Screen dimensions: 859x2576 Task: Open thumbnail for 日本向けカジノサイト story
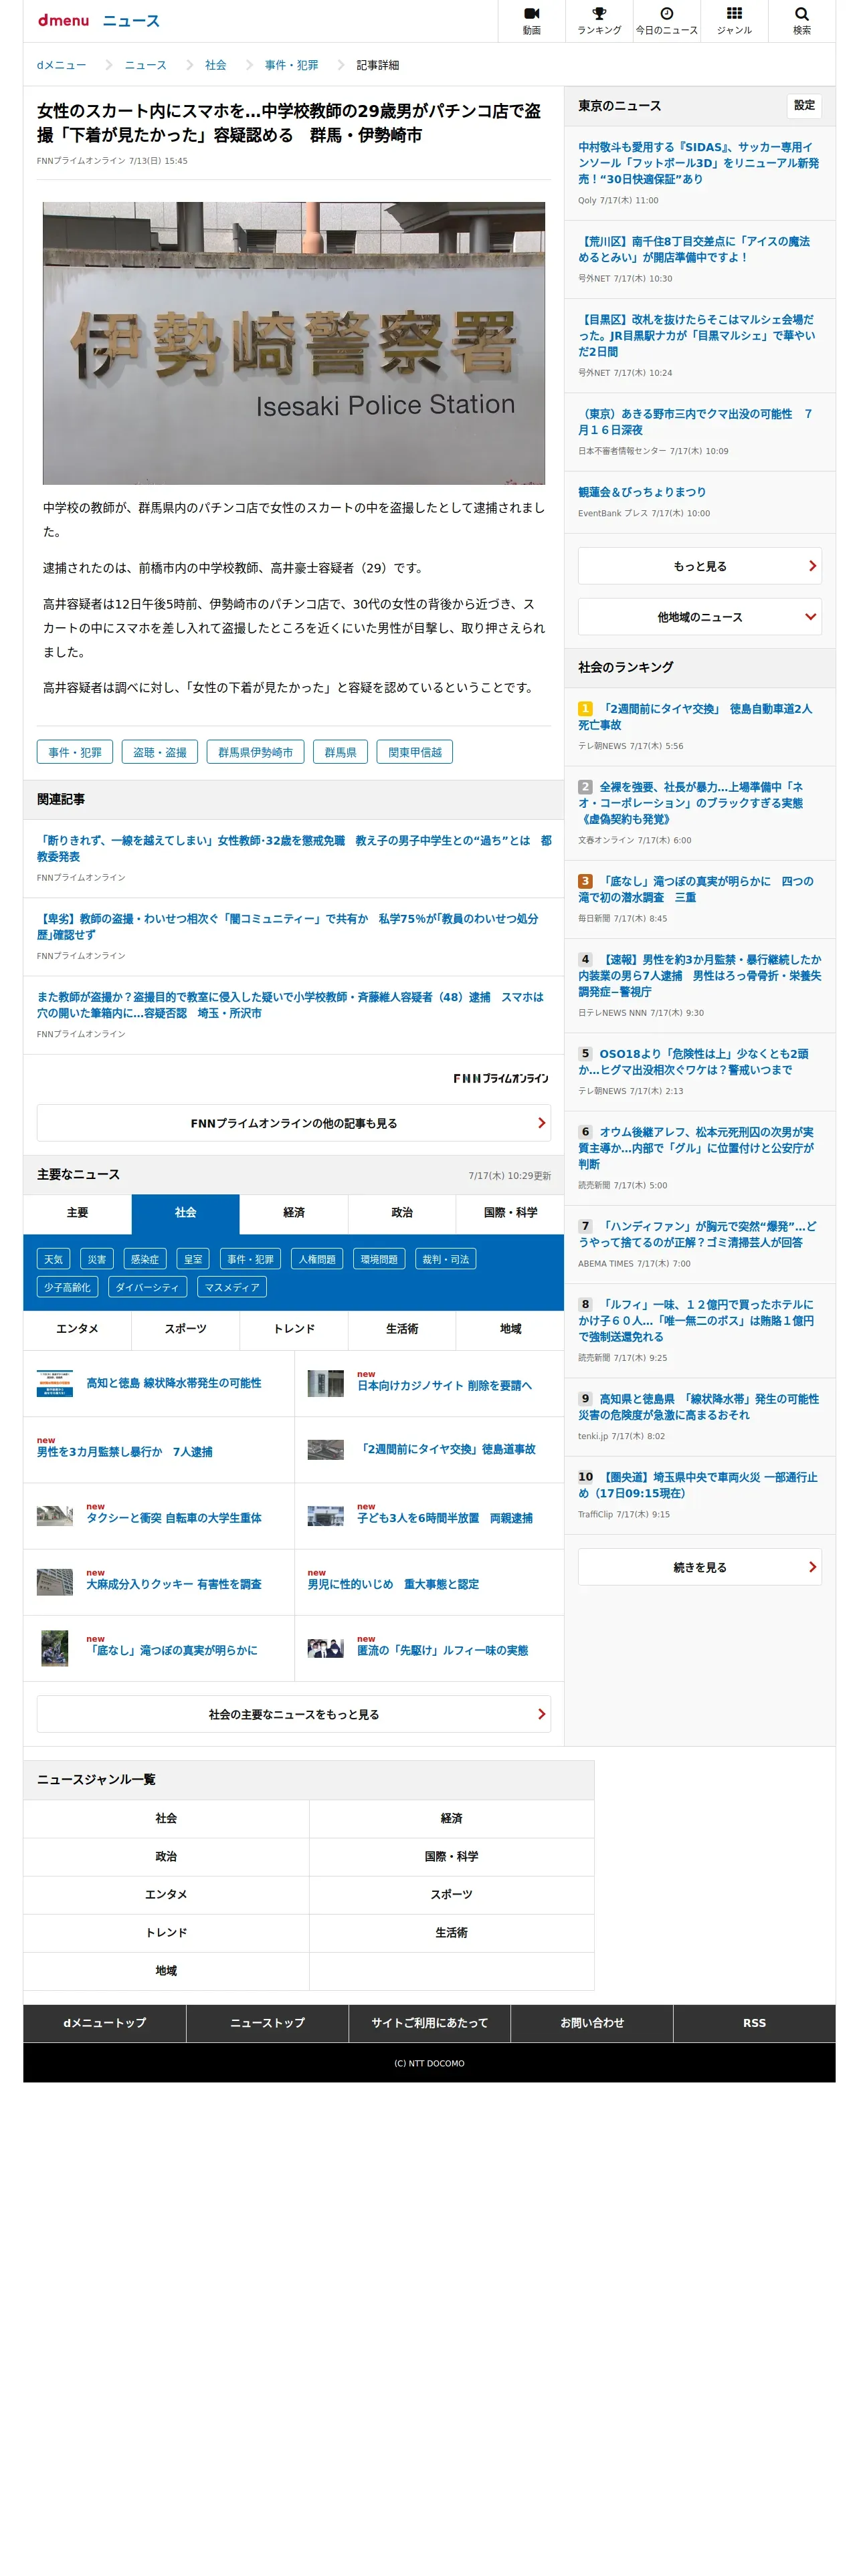pos(325,1383)
